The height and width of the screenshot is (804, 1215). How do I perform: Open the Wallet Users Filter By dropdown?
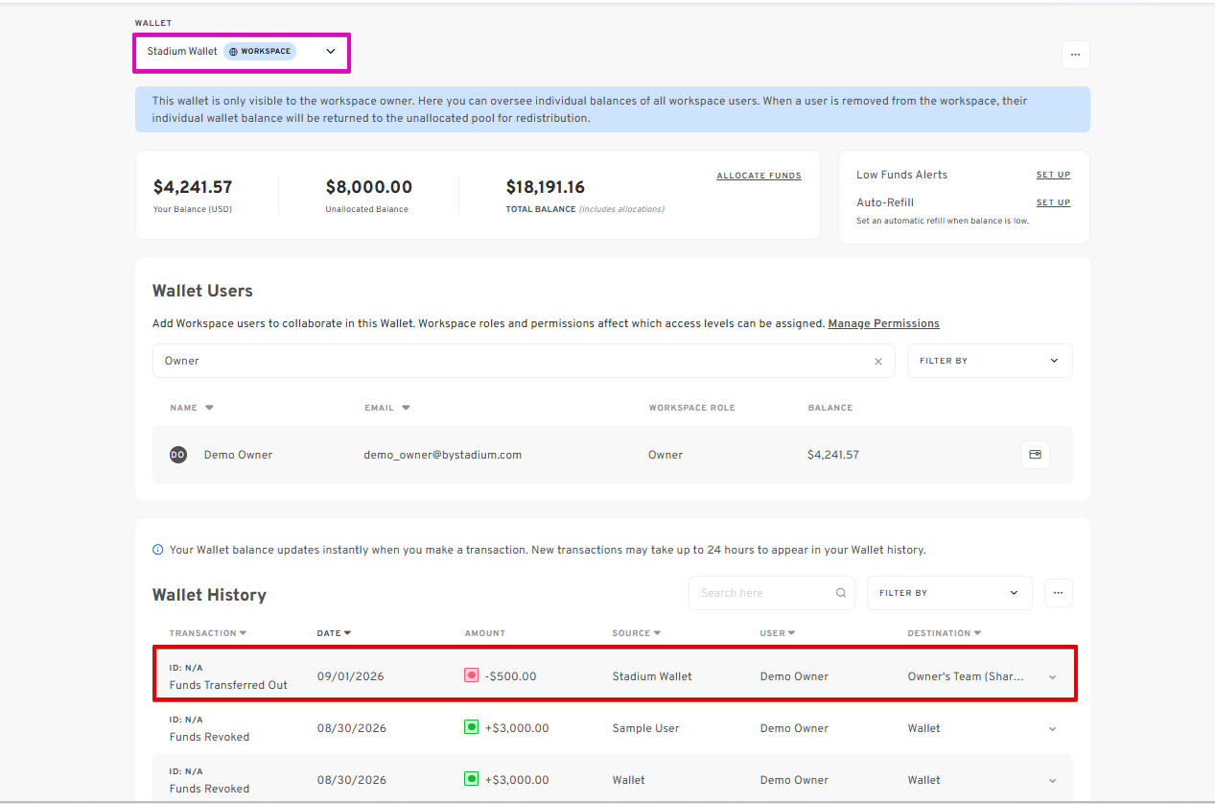[990, 361]
